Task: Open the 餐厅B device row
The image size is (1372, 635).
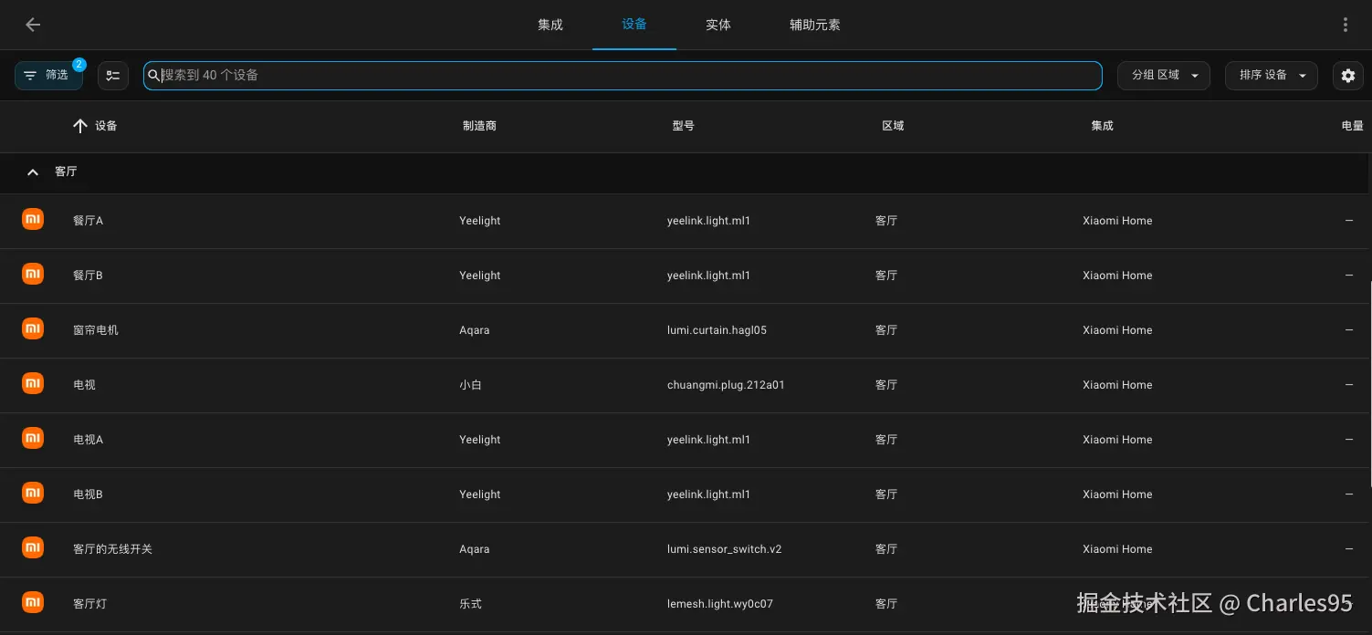Action: [87, 275]
